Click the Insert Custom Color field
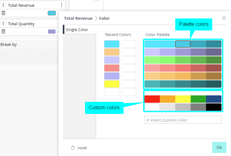The width and height of the screenshot is (231, 156). pos(183,120)
